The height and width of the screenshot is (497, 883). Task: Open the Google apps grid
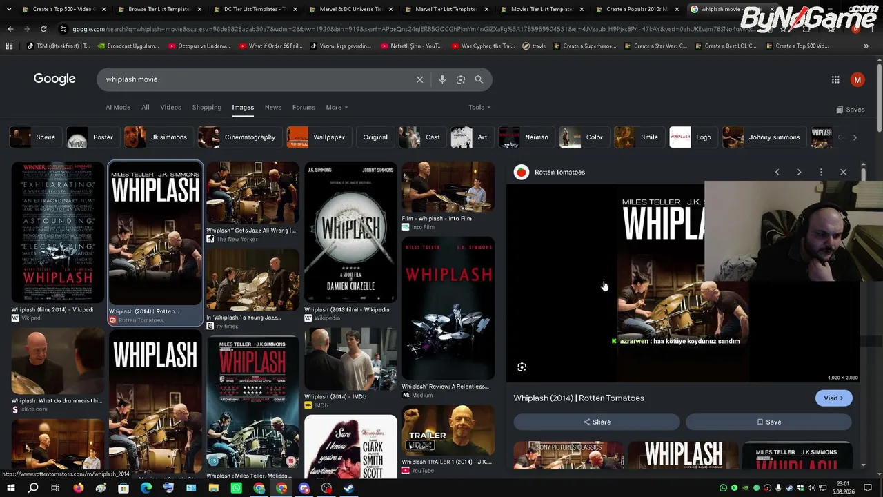[x=835, y=79]
